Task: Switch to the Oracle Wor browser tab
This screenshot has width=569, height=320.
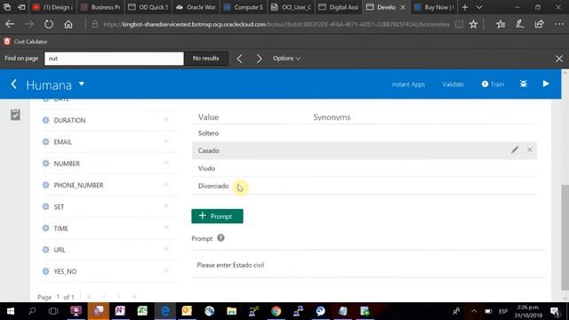Action: [196, 7]
